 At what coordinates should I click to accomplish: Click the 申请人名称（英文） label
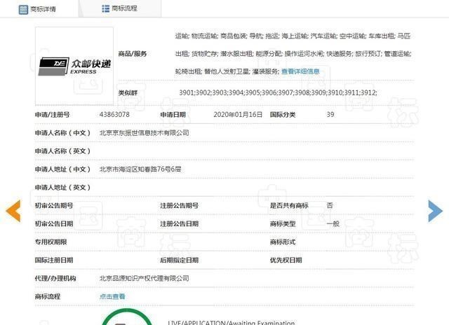point(62,151)
